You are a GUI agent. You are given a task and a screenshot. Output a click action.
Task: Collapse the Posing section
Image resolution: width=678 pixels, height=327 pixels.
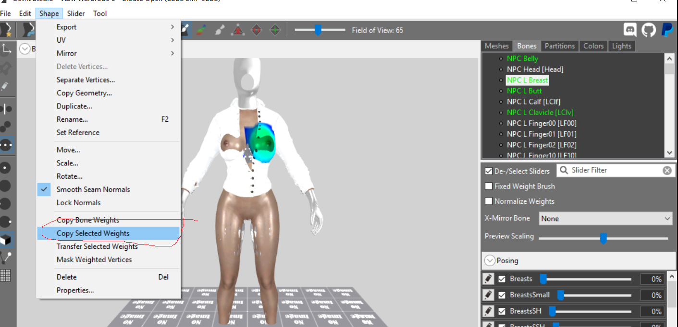[x=490, y=261]
